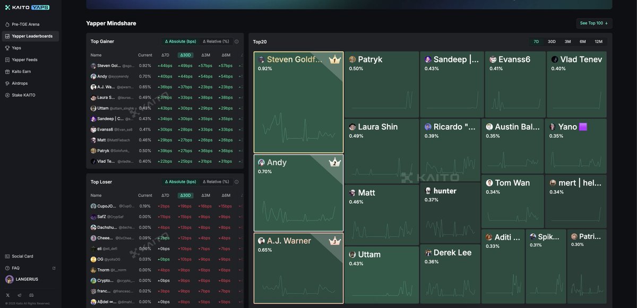Click the Yaps trophy icon
Viewport: 637px width, 308px height.
click(7, 48)
